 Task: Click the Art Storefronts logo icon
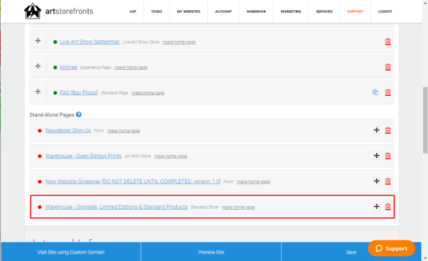(x=32, y=11)
